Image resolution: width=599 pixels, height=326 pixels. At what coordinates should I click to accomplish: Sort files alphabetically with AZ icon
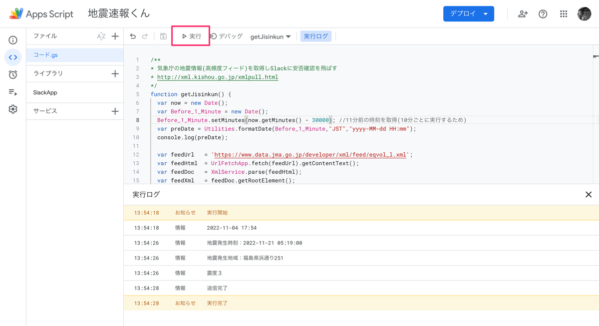click(x=101, y=36)
